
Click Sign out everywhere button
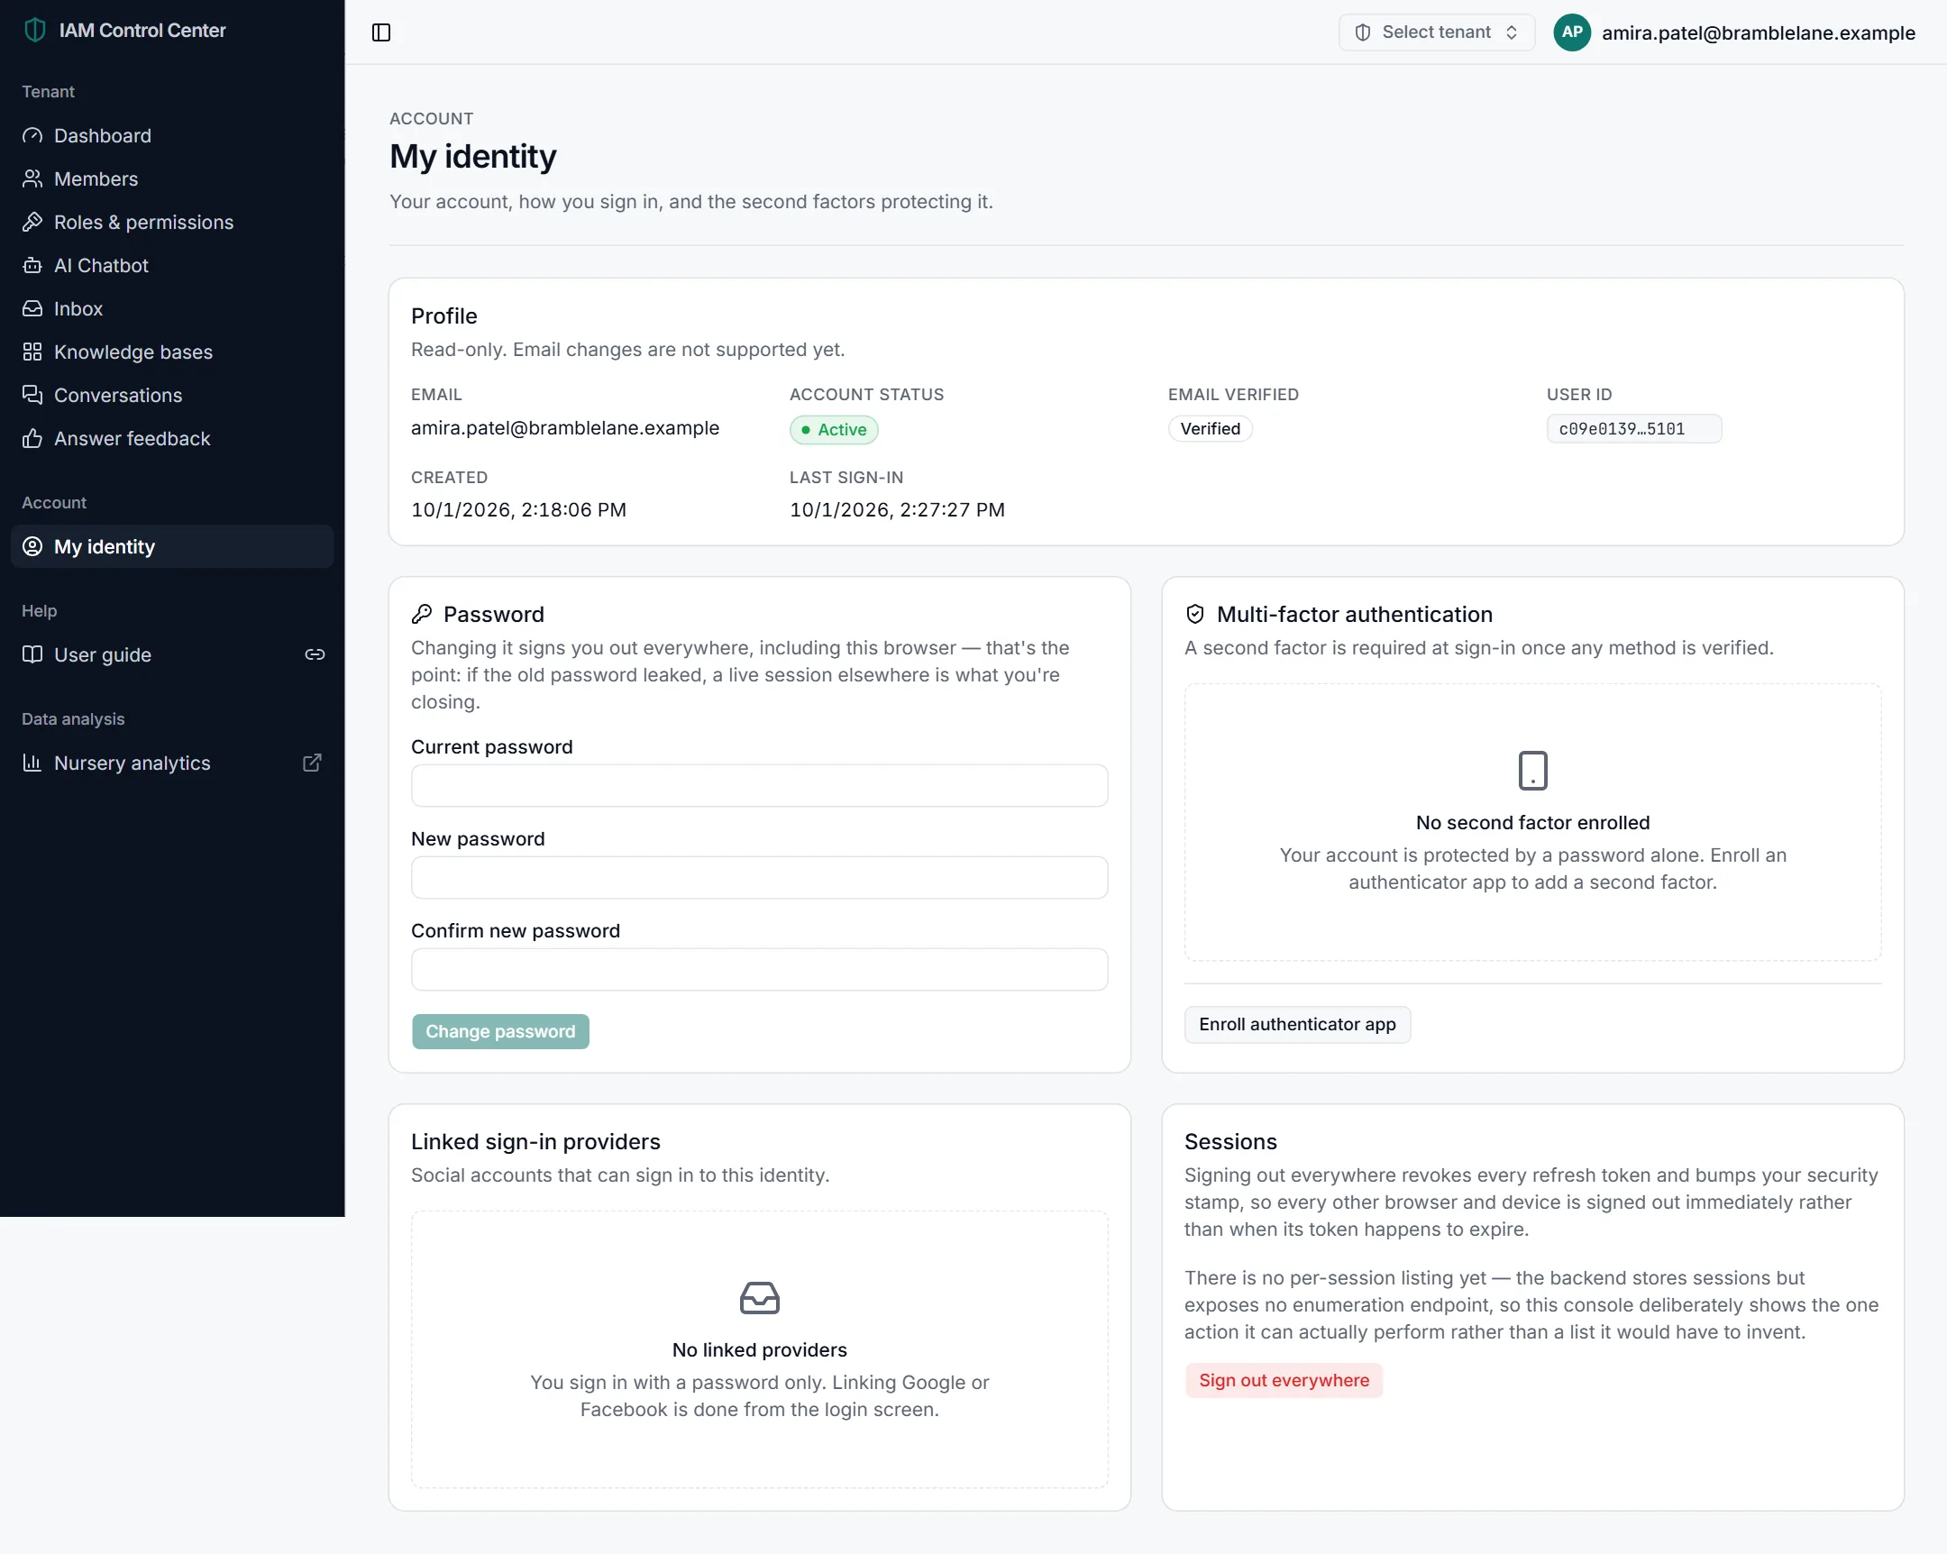1284,1380
